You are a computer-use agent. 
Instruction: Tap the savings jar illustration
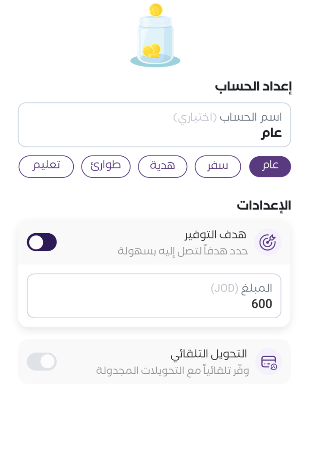(155, 43)
